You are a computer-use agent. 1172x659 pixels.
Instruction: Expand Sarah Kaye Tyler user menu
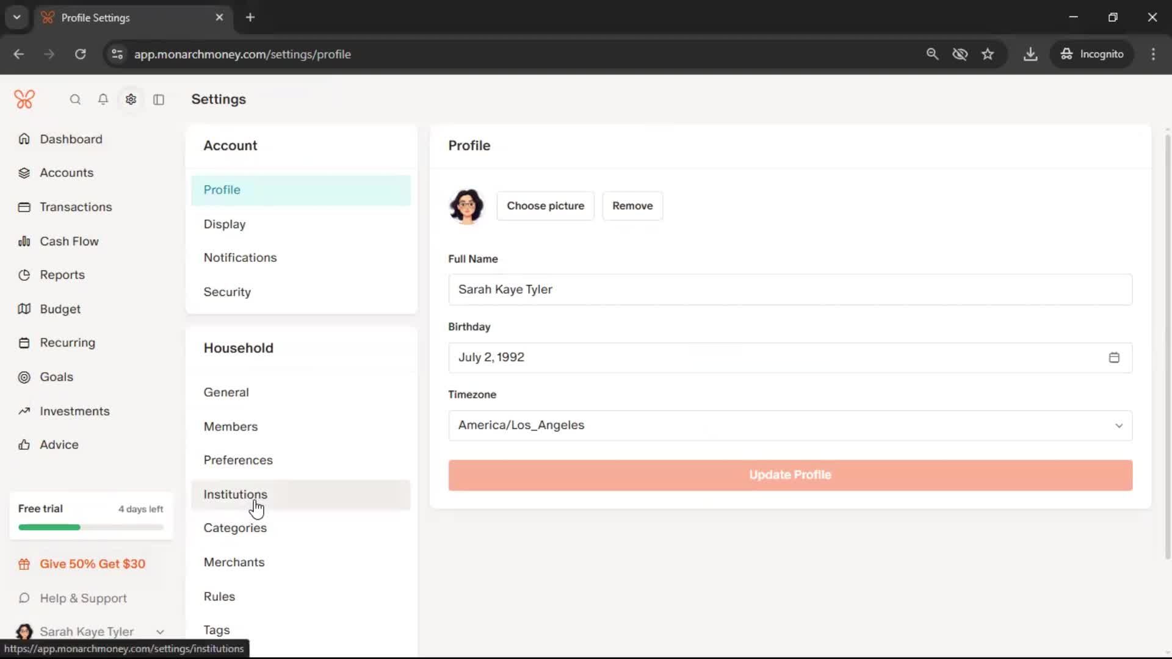tap(160, 632)
